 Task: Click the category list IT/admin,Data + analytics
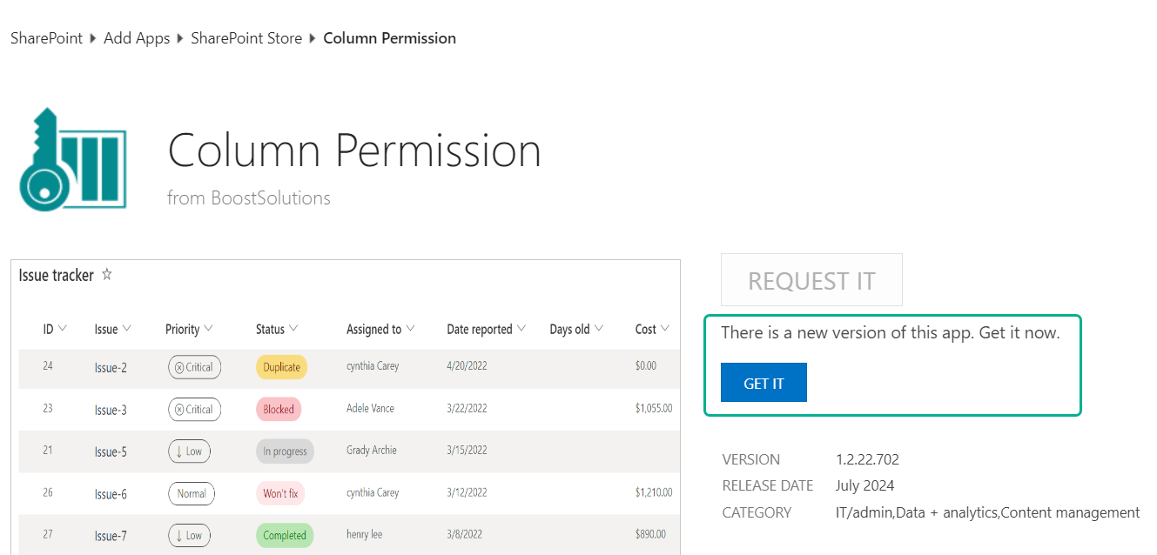[x=987, y=512]
